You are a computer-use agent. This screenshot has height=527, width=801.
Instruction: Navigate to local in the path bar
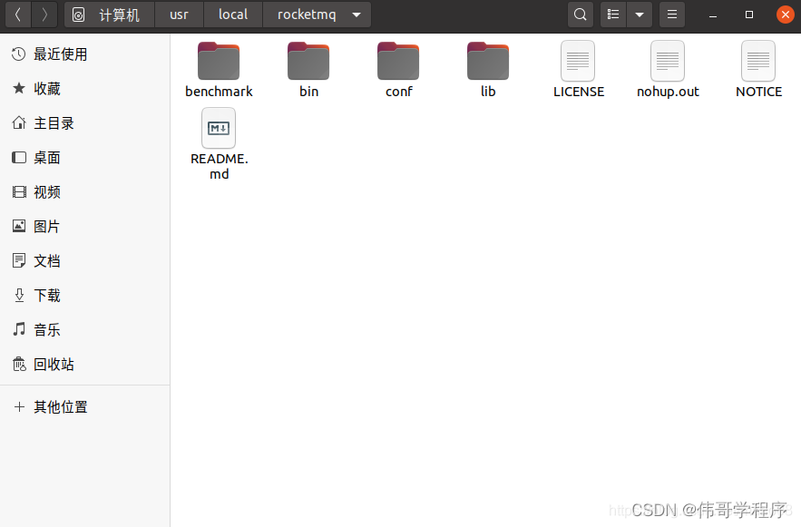[x=233, y=15]
